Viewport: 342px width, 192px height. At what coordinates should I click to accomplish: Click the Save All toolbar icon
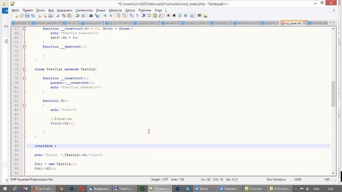[x=33, y=15]
